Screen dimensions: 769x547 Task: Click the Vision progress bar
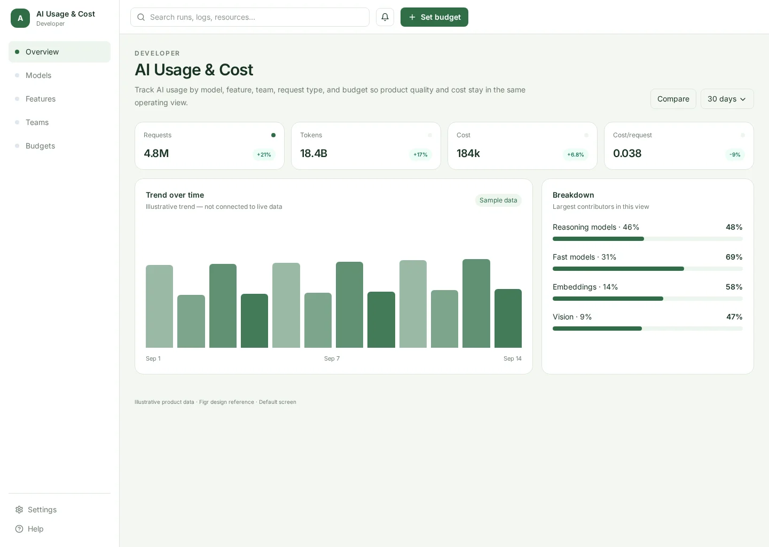point(647,329)
